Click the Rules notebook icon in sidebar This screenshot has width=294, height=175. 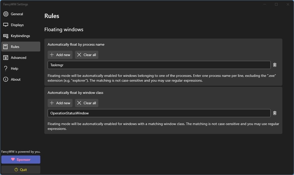(6, 46)
